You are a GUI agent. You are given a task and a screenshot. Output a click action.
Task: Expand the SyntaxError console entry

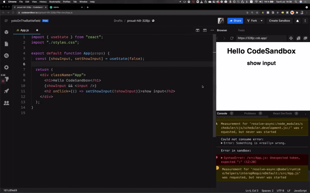(x=222, y=157)
